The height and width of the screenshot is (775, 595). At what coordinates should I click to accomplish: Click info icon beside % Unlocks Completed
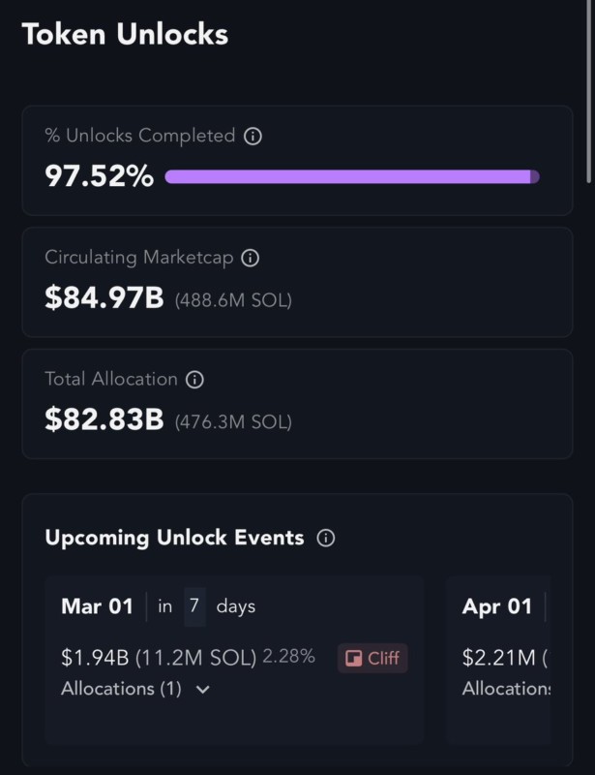[253, 137]
